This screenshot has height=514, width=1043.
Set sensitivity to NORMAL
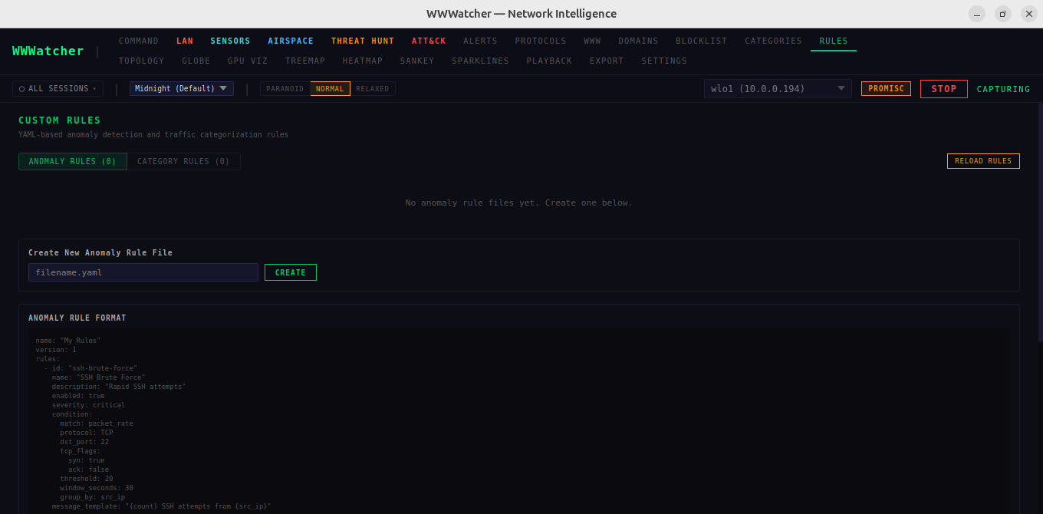click(330, 89)
